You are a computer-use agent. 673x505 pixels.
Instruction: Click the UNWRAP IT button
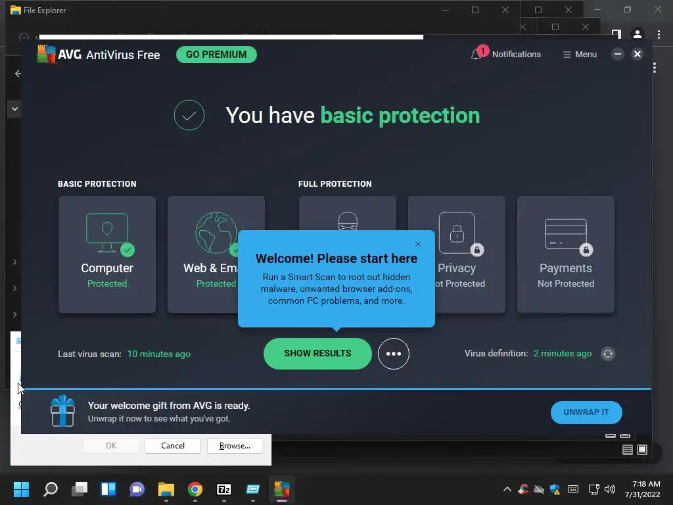[x=586, y=412]
